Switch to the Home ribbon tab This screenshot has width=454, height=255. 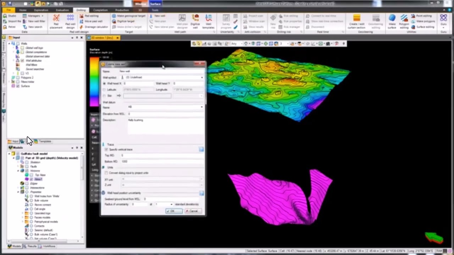[x=23, y=10]
